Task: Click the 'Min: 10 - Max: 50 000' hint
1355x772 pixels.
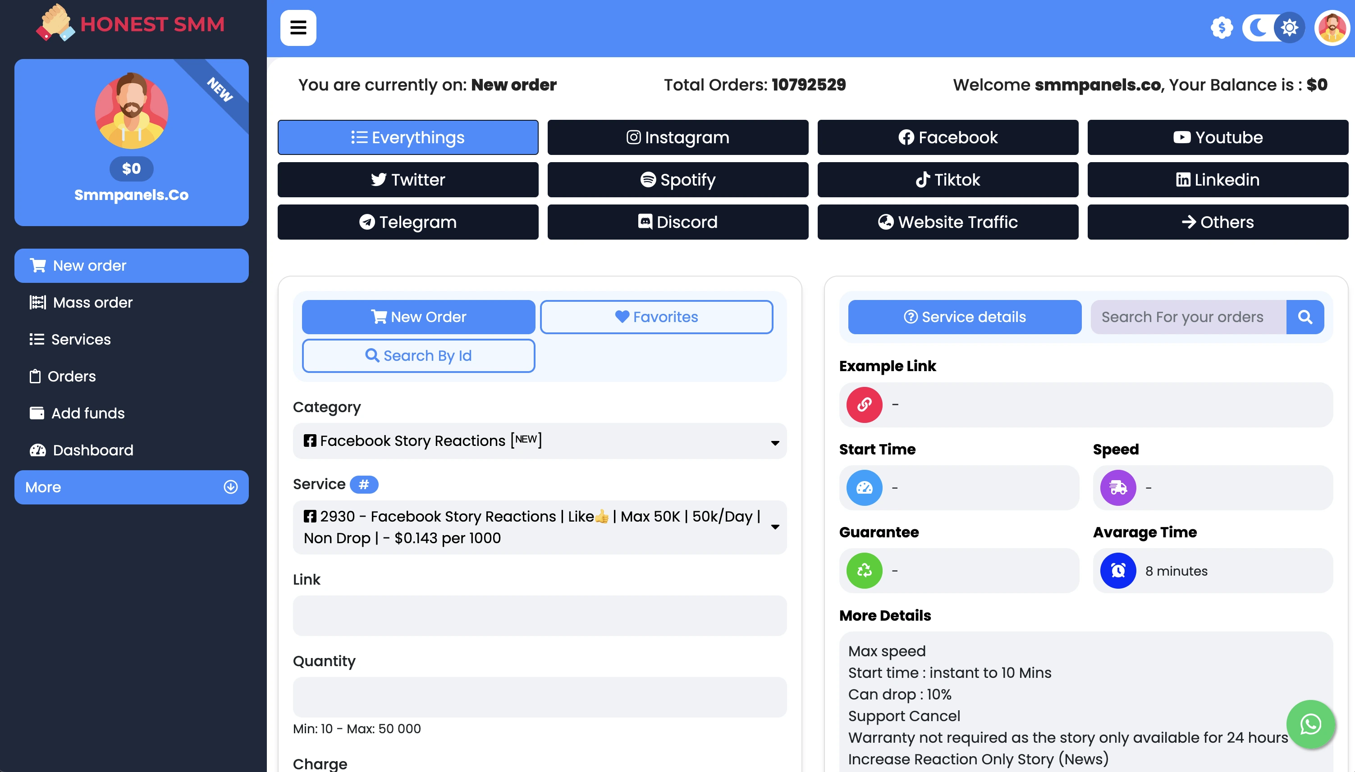Action: [357, 728]
